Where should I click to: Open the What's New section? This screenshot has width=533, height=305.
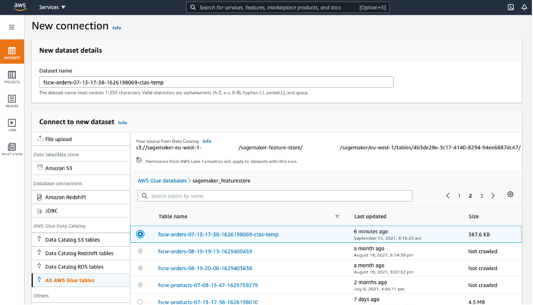[x=12, y=149]
